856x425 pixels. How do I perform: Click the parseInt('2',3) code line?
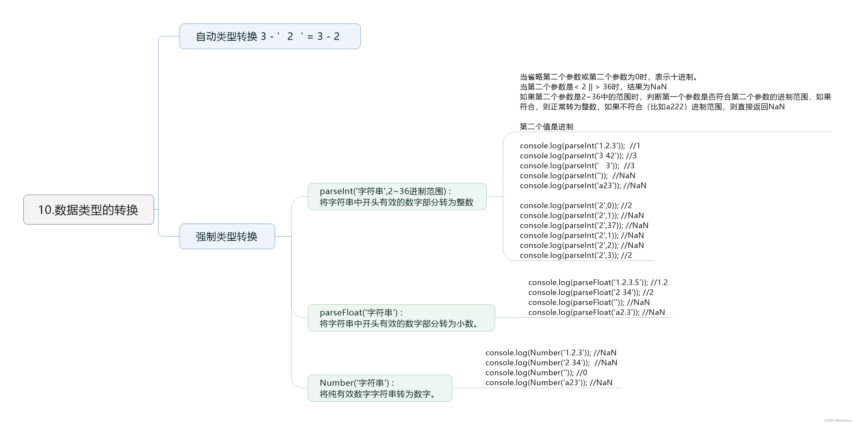point(576,255)
